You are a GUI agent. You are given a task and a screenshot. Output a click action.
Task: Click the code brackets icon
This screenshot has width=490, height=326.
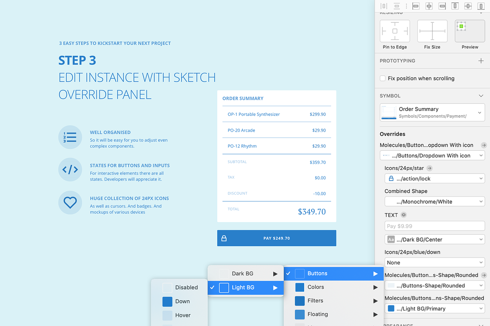[70, 170]
